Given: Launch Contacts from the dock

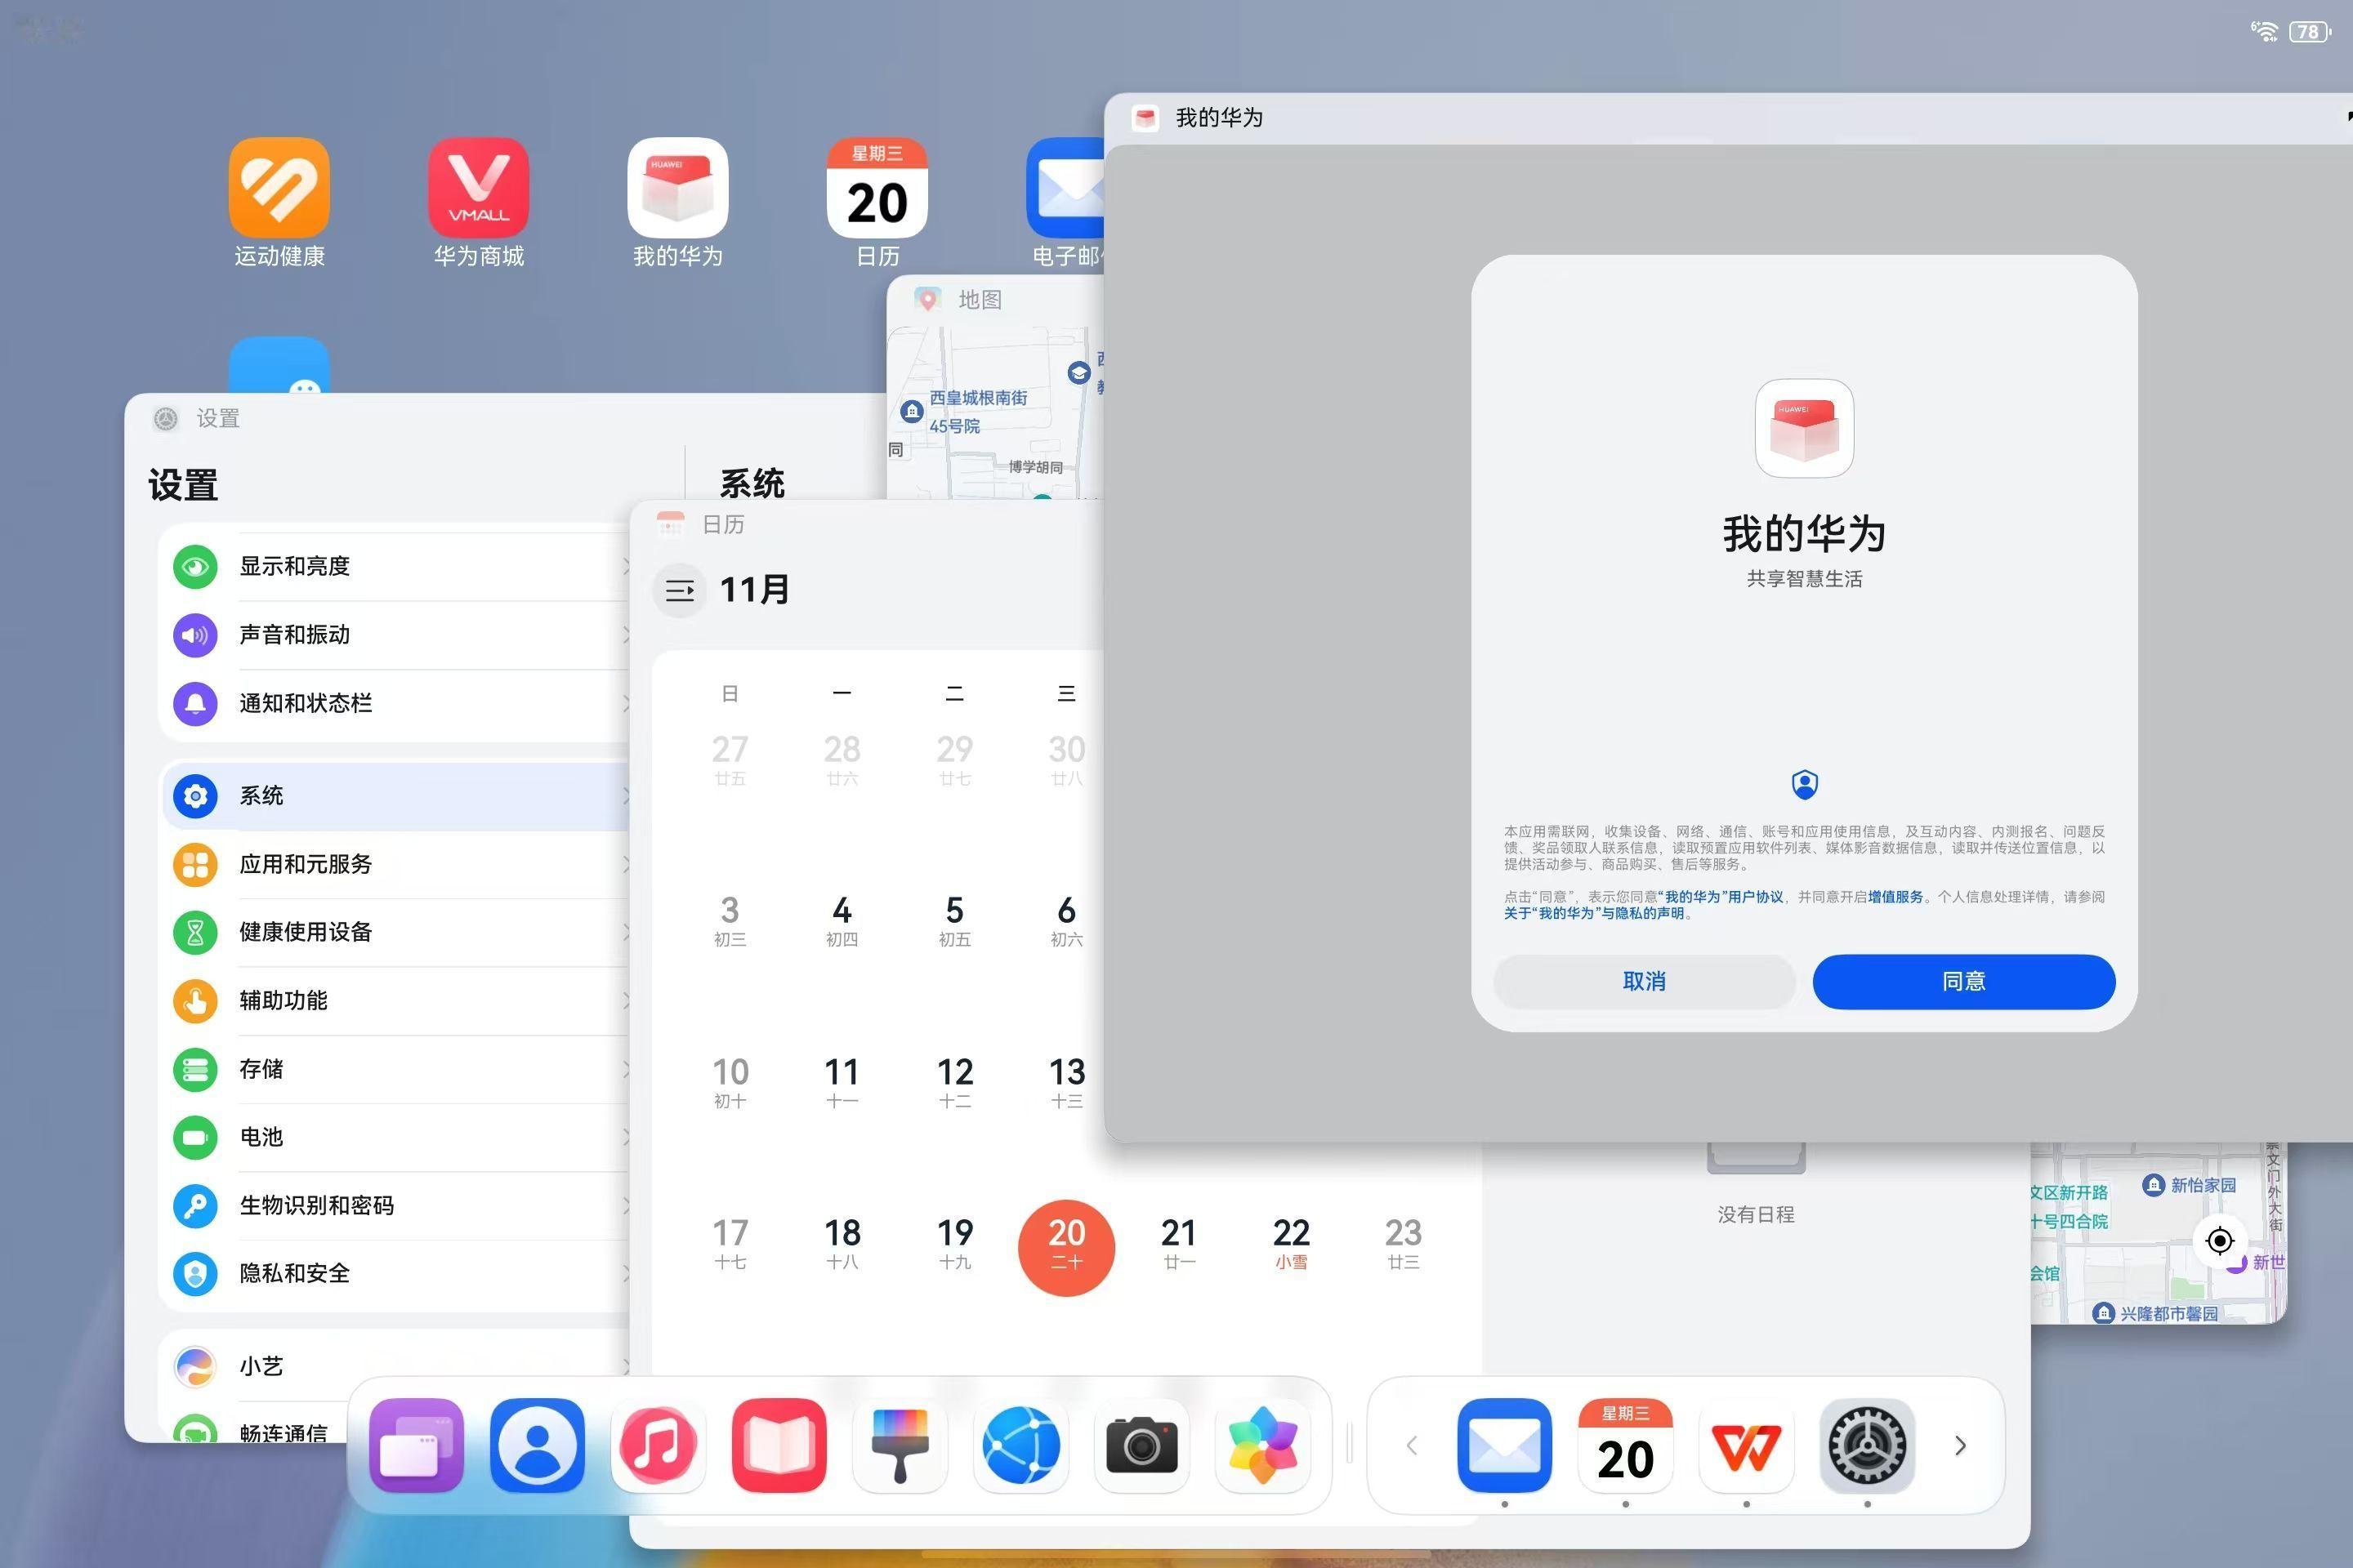Looking at the screenshot, I should [x=538, y=1445].
